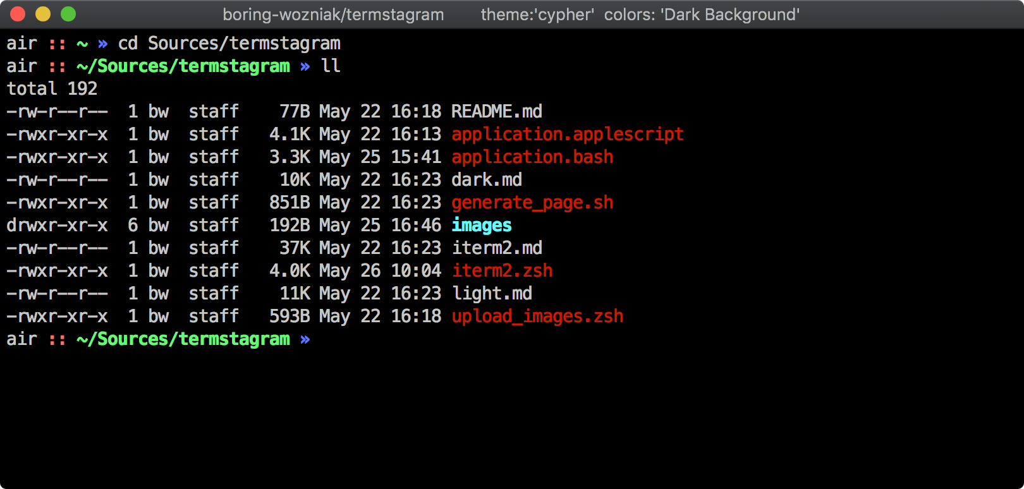Click the 'cd Sources/termstagram' command text
This screenshot has width=1024, height=489.
[x=229, y=44]
